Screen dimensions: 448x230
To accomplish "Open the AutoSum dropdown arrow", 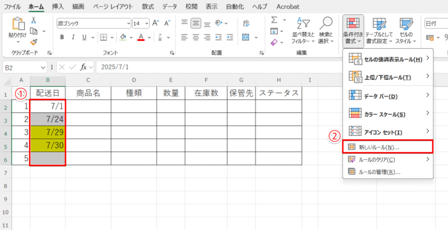I will click(x=285, y=20).
